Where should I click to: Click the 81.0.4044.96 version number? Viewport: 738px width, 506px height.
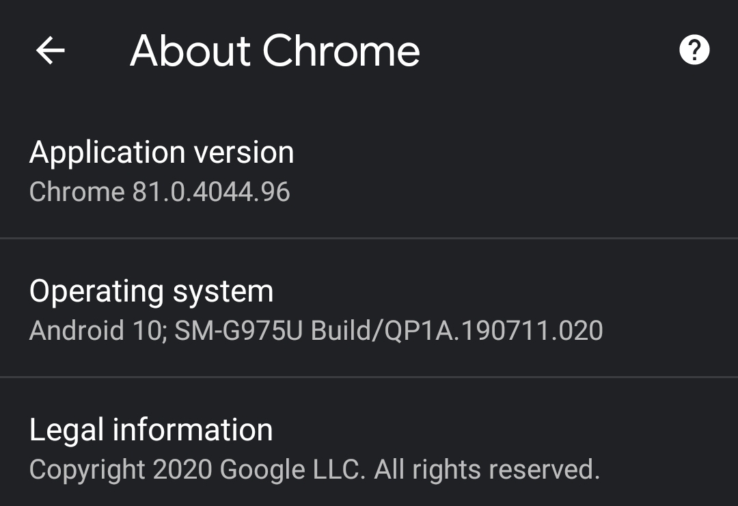pos(211,192)
